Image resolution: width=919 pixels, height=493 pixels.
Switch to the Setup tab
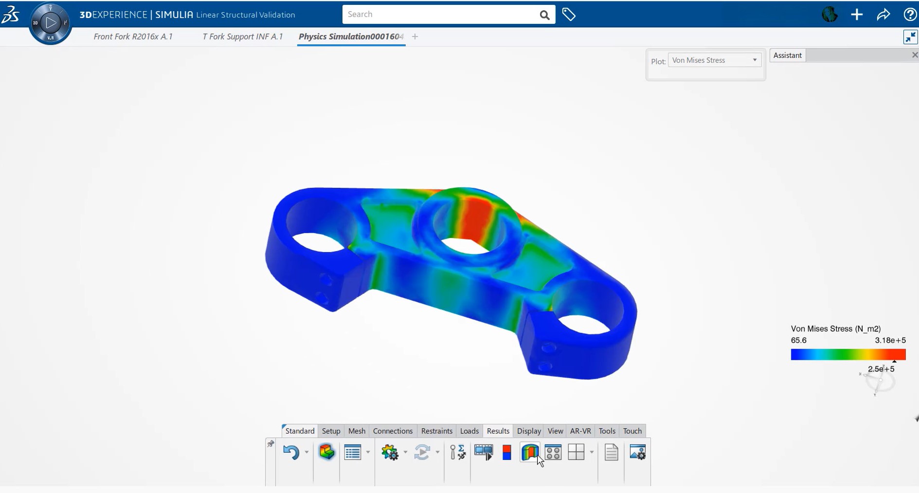(331, 431)
